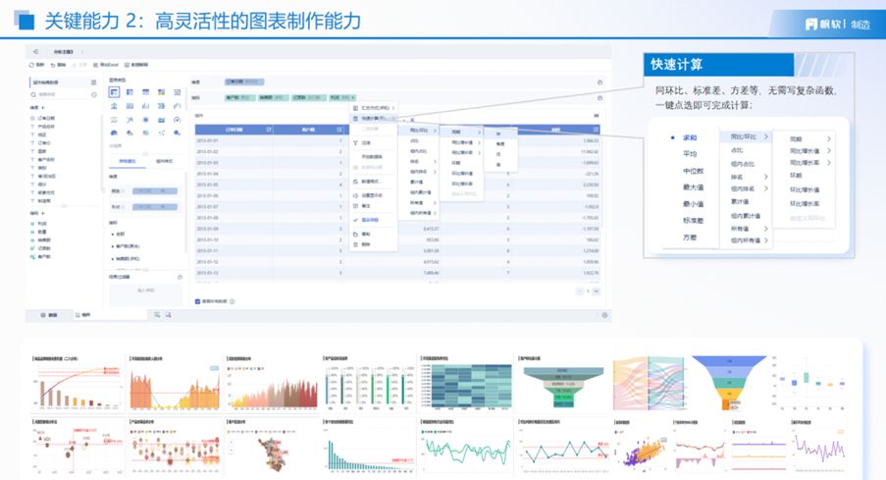Click table cell 2013-01-12
This screenshot has height=480, width=886.
coord(208,262)
